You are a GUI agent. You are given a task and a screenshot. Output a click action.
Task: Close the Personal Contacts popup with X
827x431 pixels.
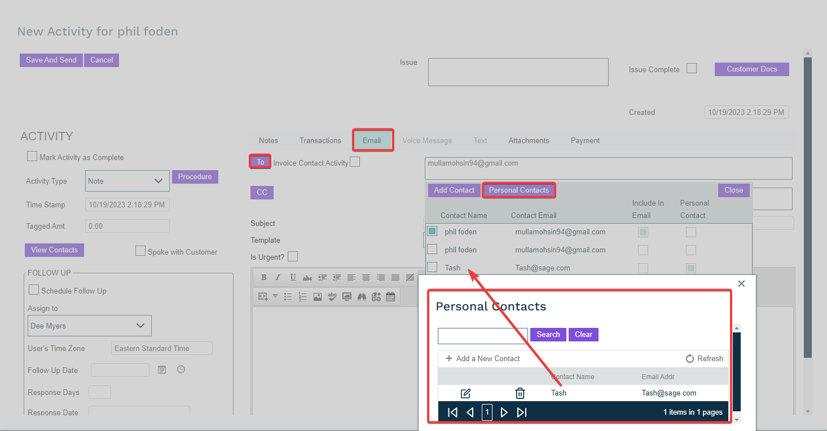point(741,283)
